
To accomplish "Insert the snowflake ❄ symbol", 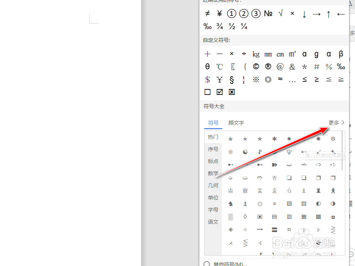I will pos(333,139).
